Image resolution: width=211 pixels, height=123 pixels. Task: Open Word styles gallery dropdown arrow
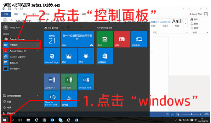click(185, 23)
